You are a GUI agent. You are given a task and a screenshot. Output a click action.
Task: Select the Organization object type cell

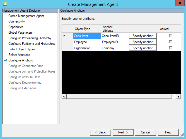point(87,48)
